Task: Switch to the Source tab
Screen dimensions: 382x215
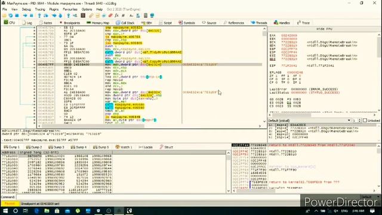Action: (209, 23)
